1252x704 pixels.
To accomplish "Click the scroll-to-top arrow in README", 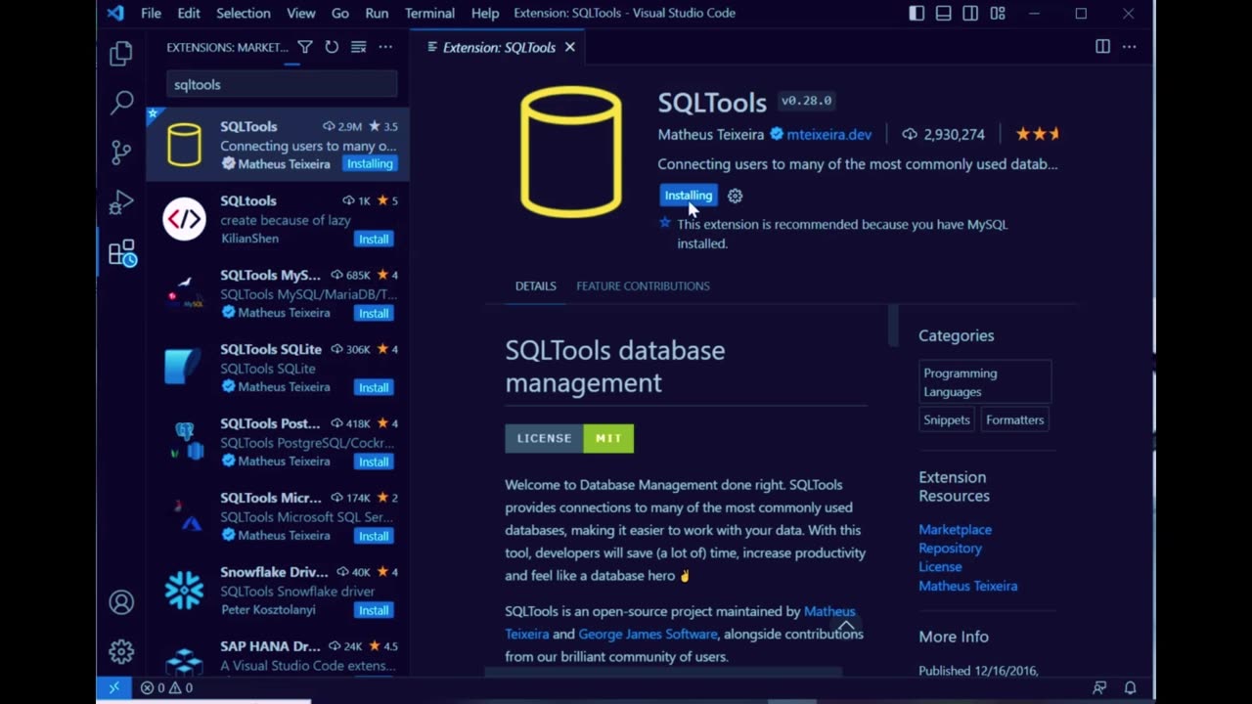I will tap(846, 626).
